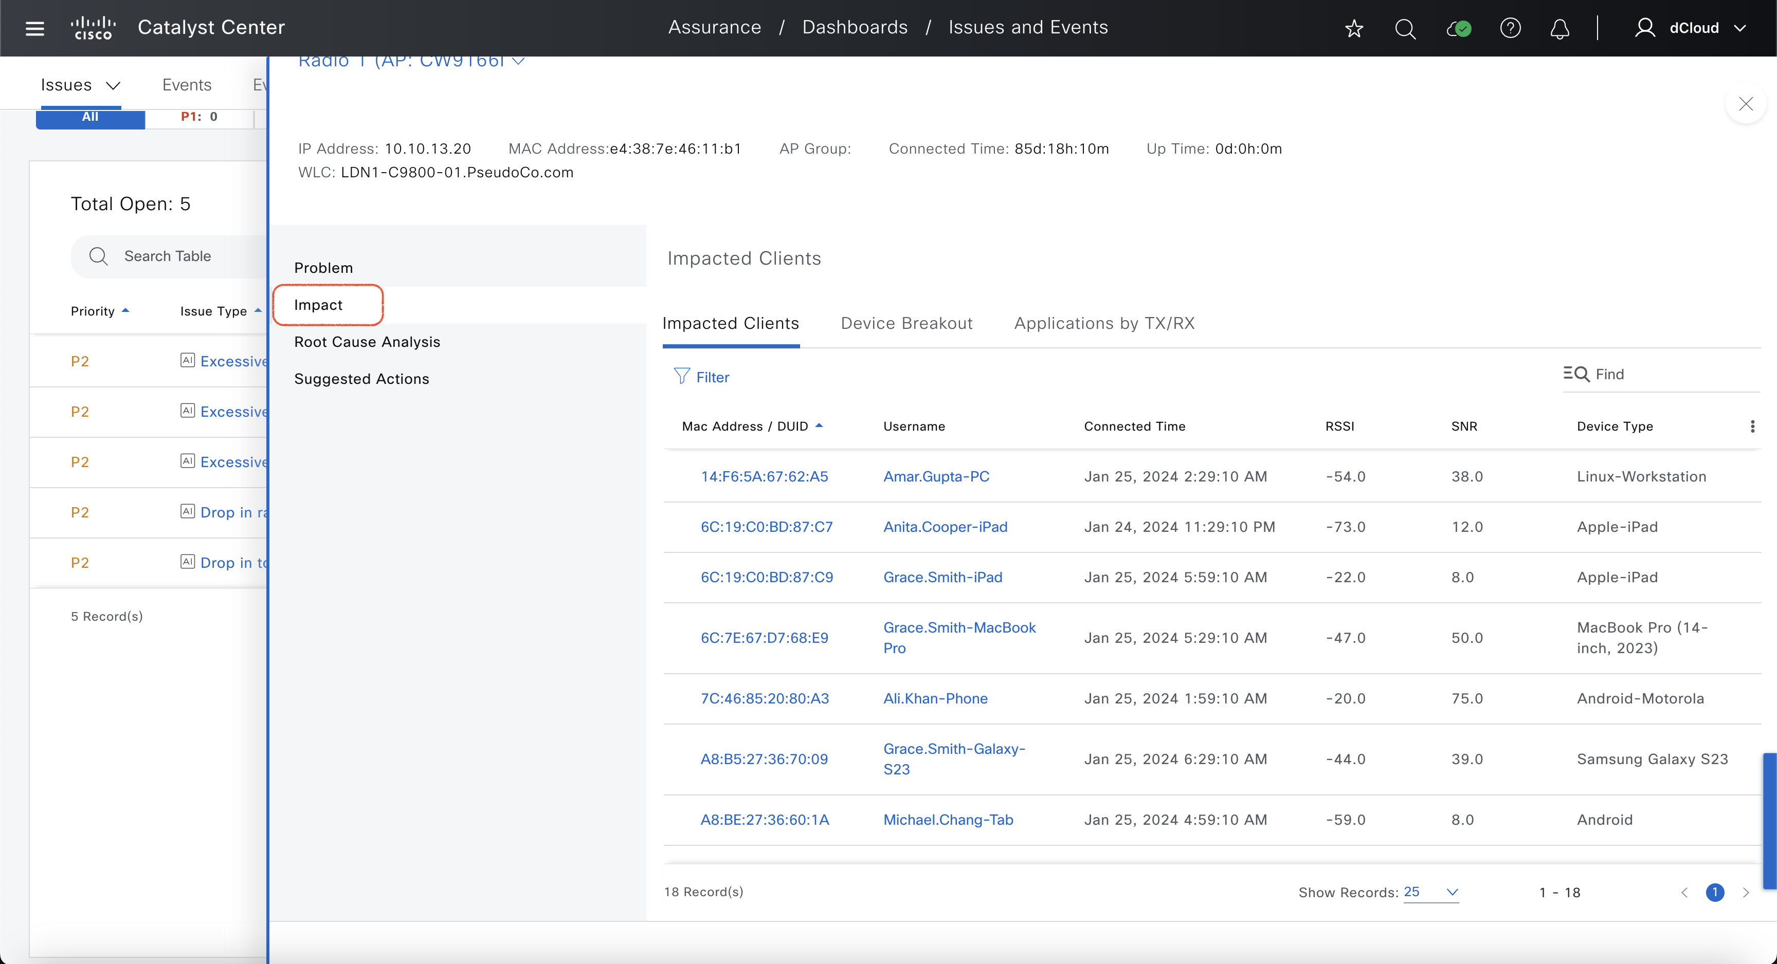Open Michael.Chang-Tab username link

948,820
